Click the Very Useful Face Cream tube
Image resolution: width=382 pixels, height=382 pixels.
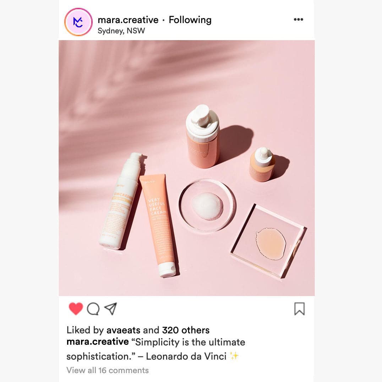tap(159, 225)
